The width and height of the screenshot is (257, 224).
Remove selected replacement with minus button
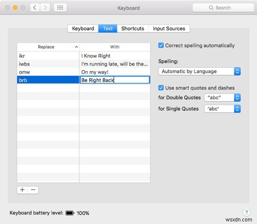coord(33,190)
